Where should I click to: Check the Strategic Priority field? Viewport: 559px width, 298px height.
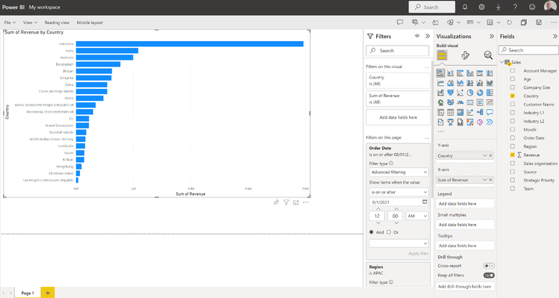(513, 180)
